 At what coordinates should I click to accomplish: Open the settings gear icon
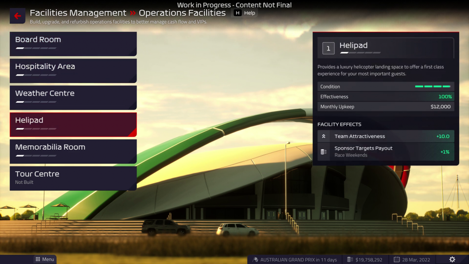coord(452,259)
